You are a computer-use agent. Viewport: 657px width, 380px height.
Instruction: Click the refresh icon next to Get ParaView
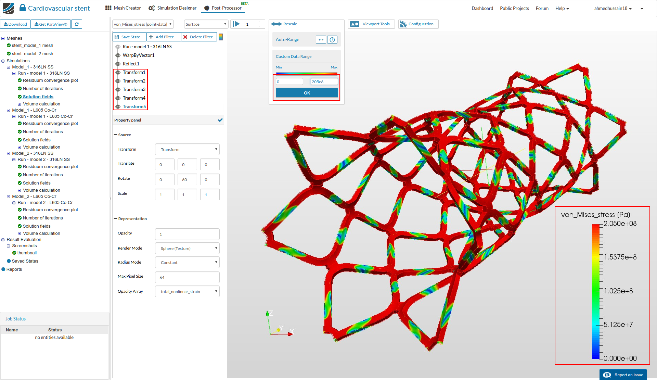77,24
